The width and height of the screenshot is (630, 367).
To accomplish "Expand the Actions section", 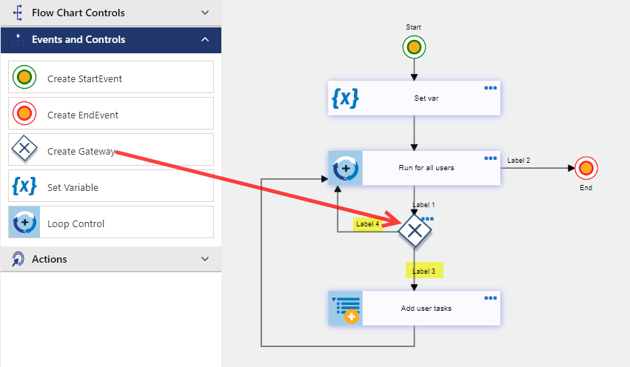I will 205,259.
